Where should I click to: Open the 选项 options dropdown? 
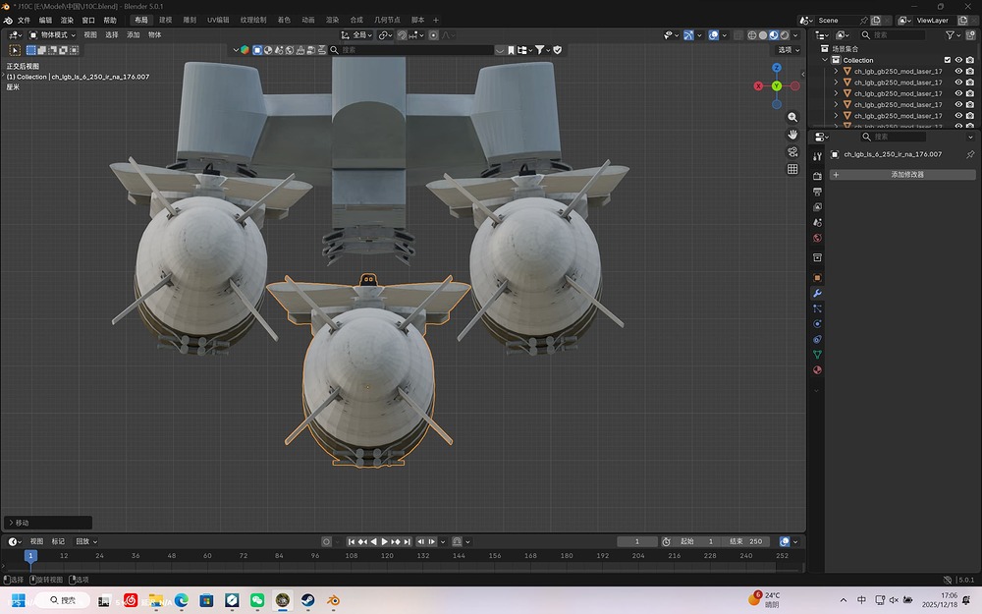pyautogui.click(x=788, y=49)
